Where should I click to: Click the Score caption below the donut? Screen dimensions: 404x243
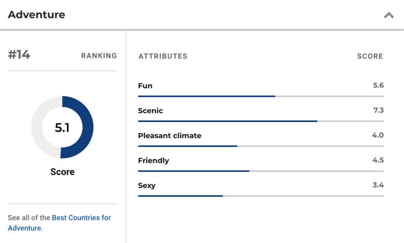pos(62,172)
